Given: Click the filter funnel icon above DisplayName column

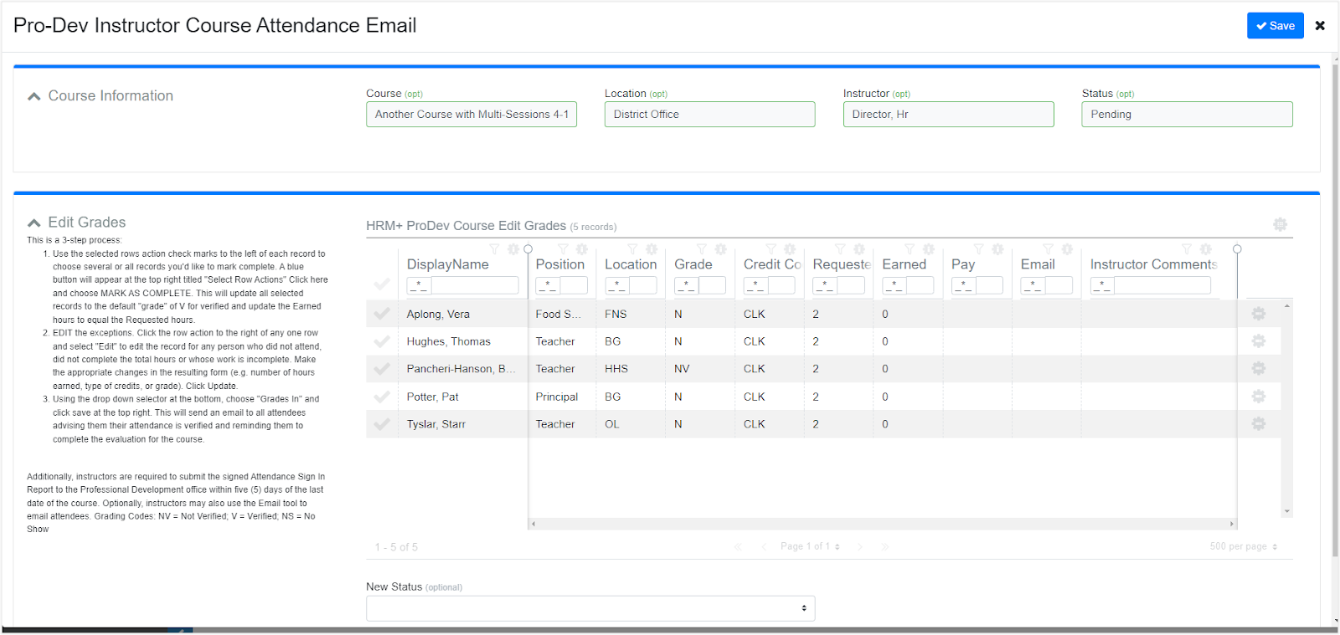Looking at the screenshot, I should click(x=494, y=249).
